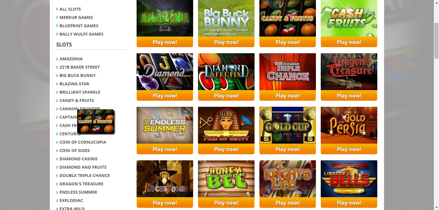Open the Fire of Egypt game image

click(x=226, y=125)
